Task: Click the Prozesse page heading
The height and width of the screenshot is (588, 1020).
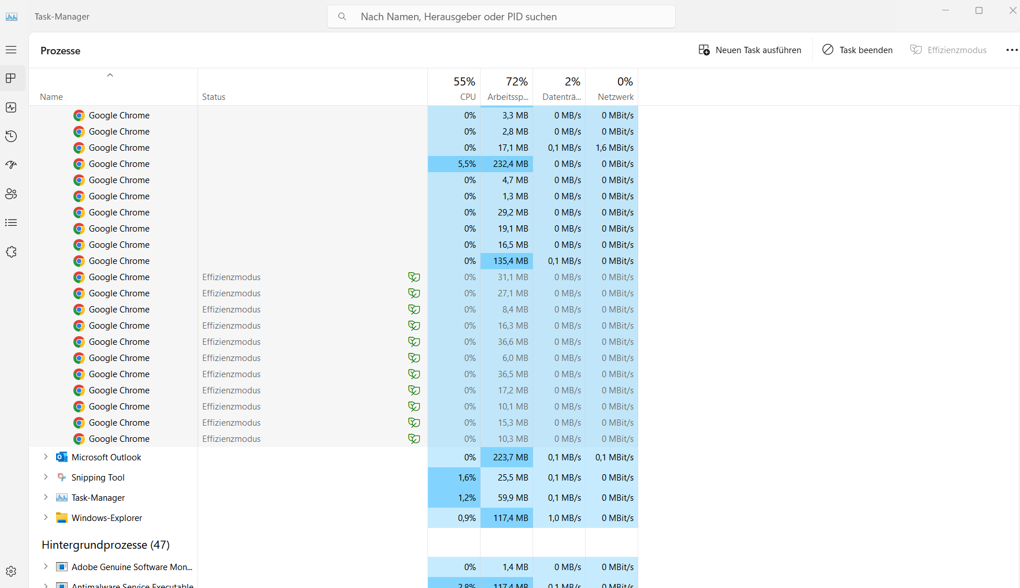Action: 61,51
